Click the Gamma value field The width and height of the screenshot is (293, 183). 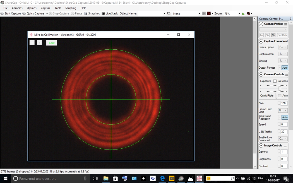point(284,152)
